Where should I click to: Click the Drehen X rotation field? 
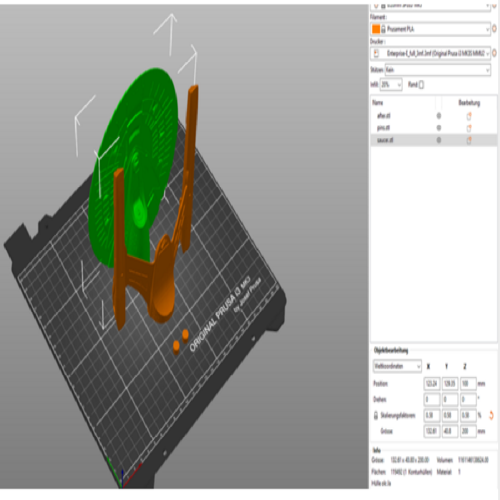click(x=432, y=399)
